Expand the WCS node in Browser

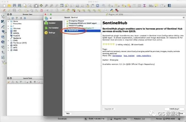tap(8, 45)
